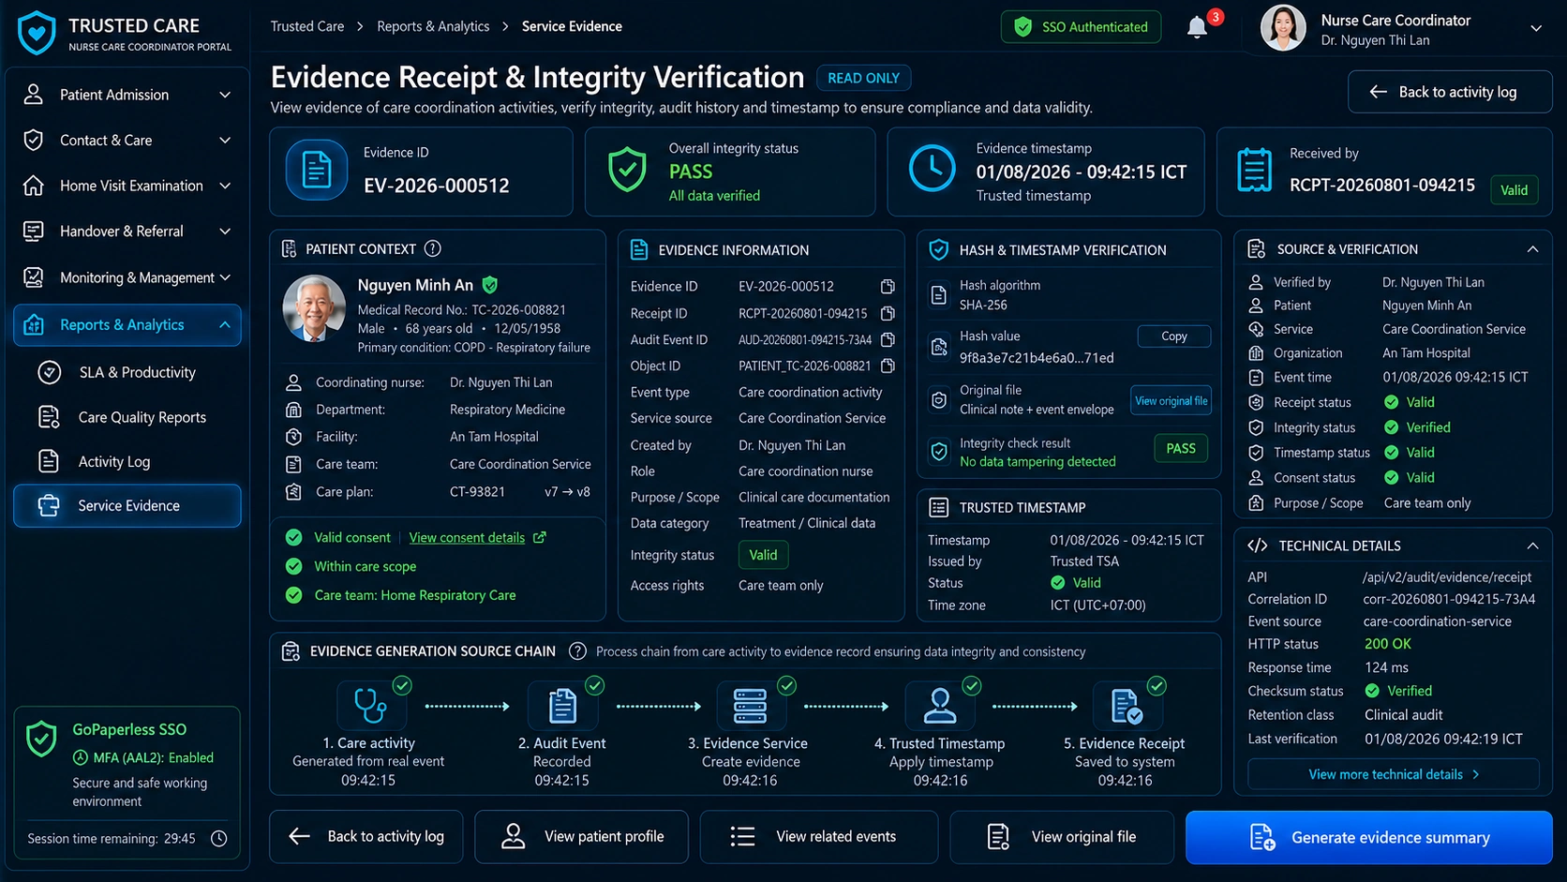The height and width of the screenshot is (882, 1567).
Task: Click the Evidence Receipt document icon
Action: 1125,706
